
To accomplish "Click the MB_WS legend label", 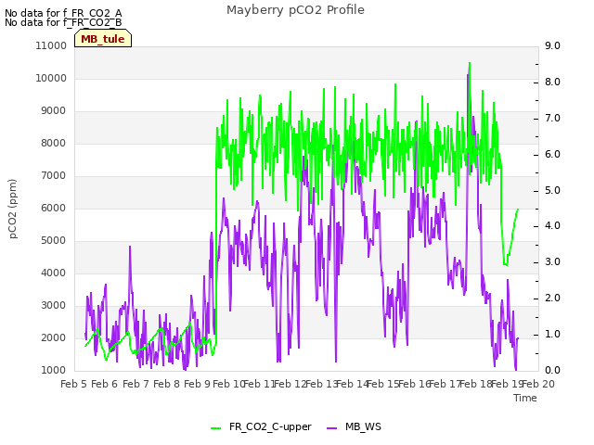I will click(x=363, y=426).
